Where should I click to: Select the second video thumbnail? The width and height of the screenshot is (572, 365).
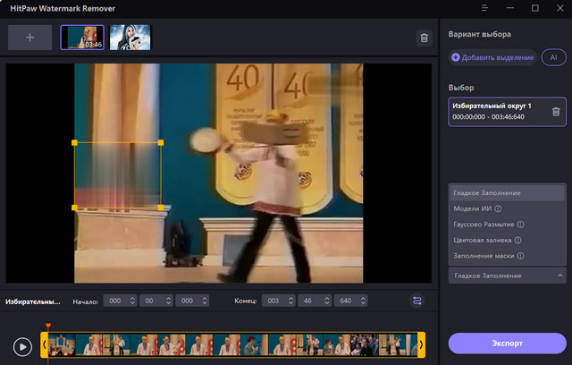pyautogui.click(x=130, y=37)
